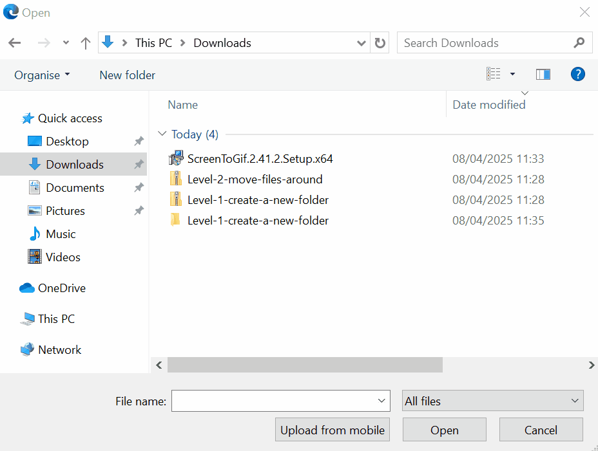
Task: Select the Level-2-move-files-around zip file
Action: [255, 179]
